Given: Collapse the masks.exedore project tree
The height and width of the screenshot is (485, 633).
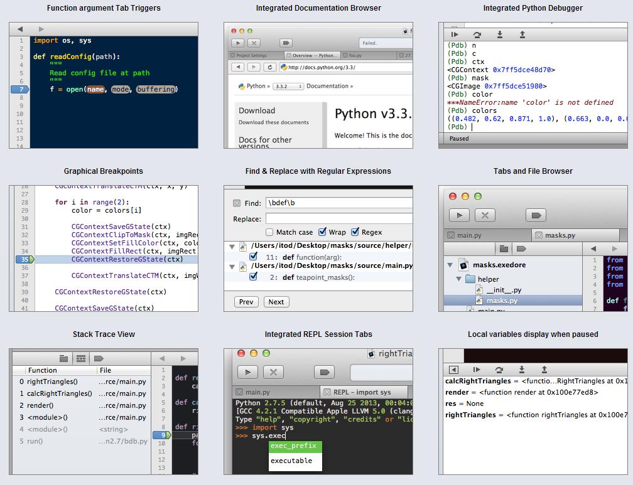Looking at the screenshot, I should tap(450, 265).
